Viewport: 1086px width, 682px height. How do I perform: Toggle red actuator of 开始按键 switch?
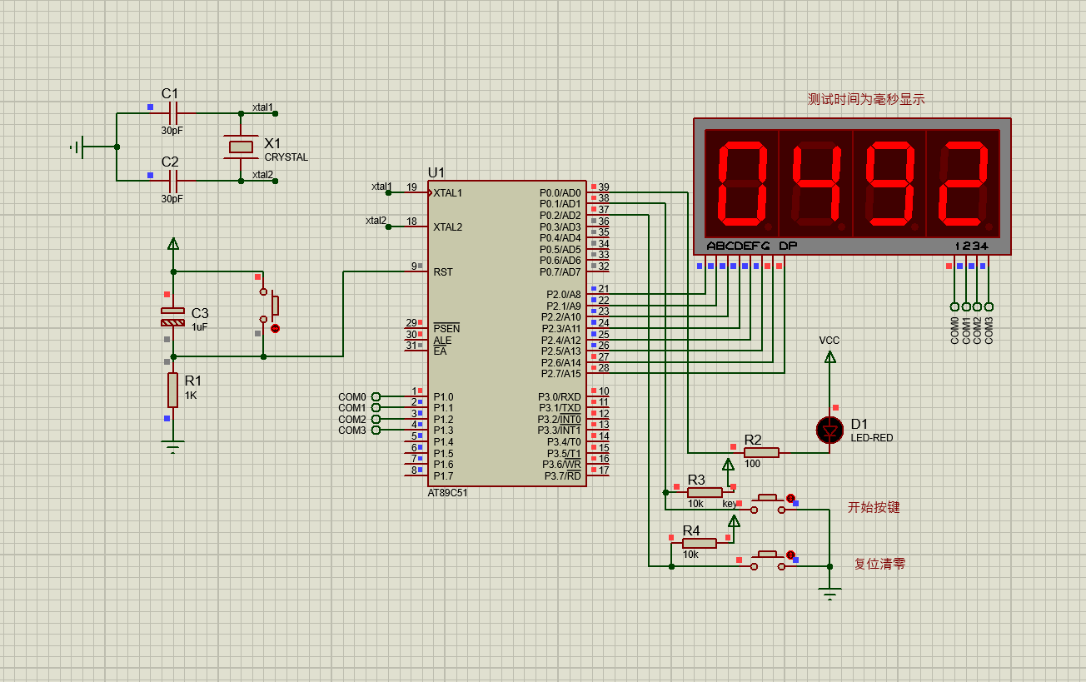(x=790, y=498)
